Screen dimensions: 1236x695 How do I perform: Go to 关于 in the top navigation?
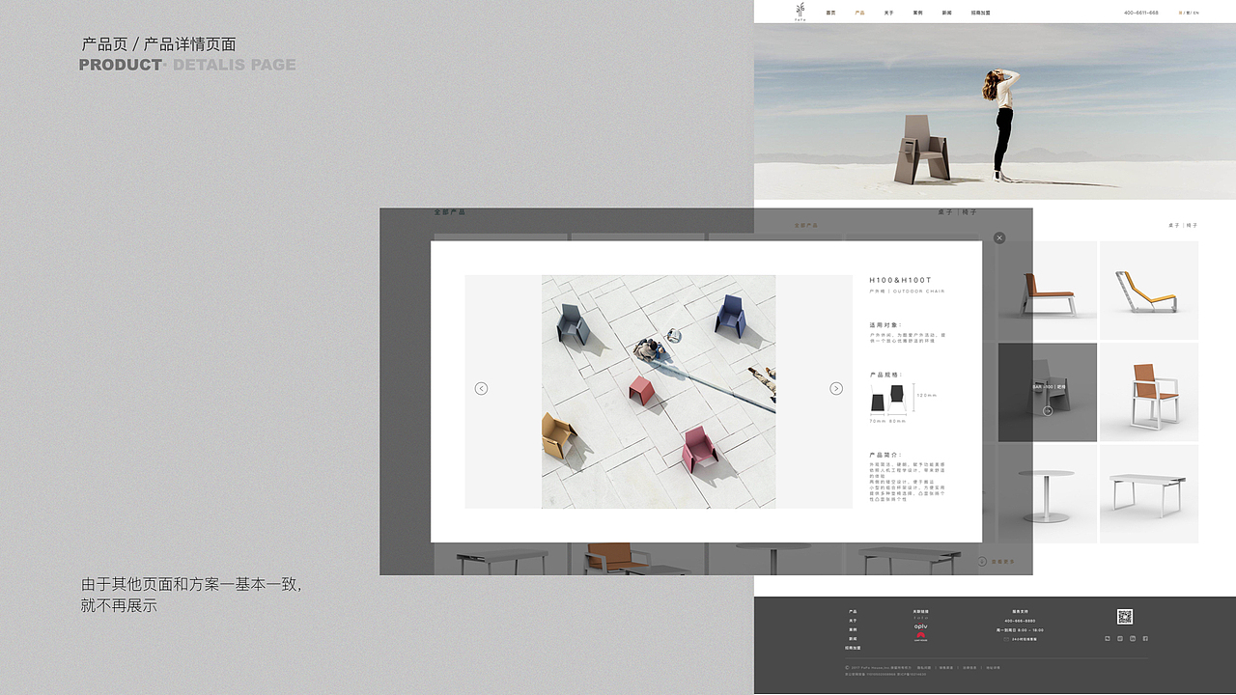click(888, 13)
